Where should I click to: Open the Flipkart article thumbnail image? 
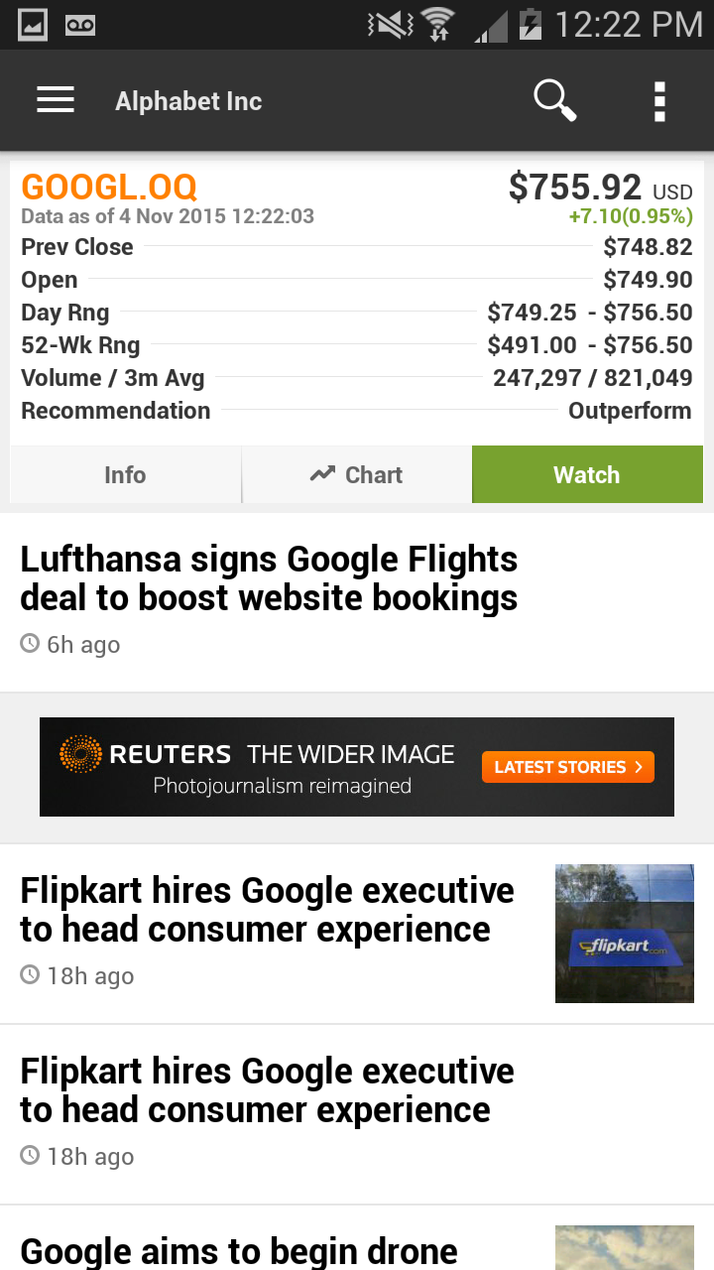(624, 933)
